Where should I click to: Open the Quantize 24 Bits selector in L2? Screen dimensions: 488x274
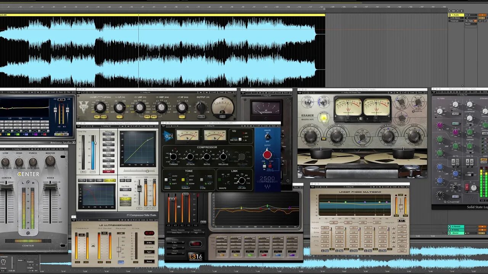[149, 242]
